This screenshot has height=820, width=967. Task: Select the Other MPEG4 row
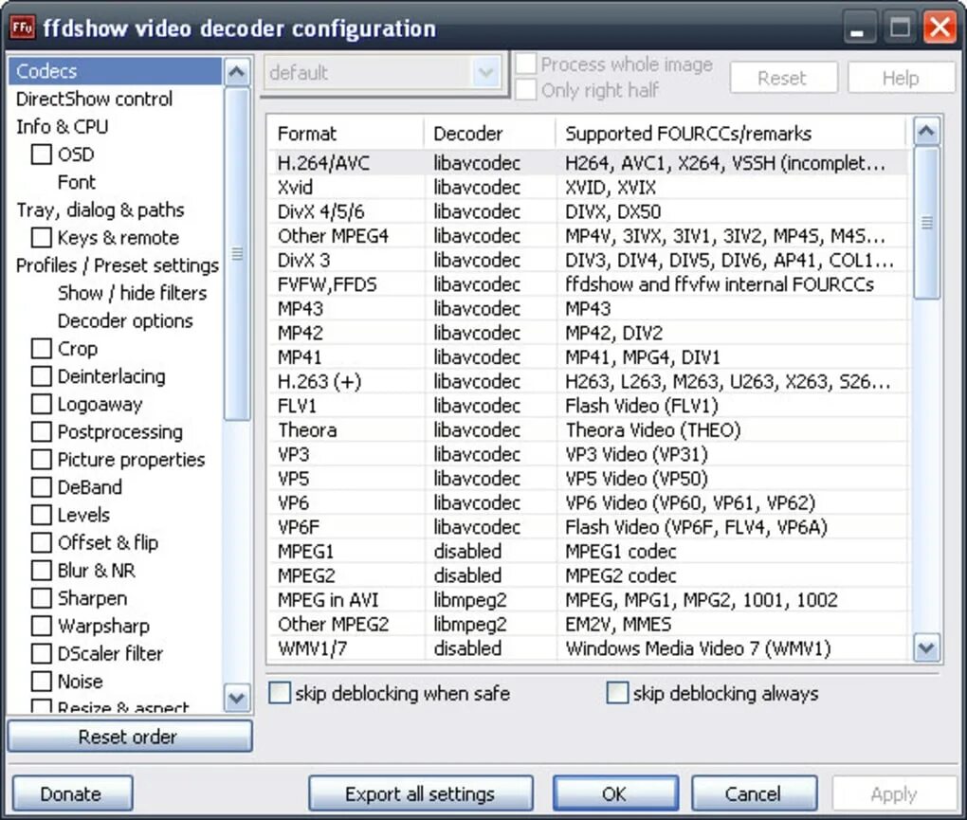[x=589, y=235]
